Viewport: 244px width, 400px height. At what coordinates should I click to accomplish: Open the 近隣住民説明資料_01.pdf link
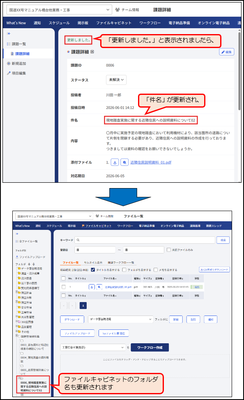151,163
